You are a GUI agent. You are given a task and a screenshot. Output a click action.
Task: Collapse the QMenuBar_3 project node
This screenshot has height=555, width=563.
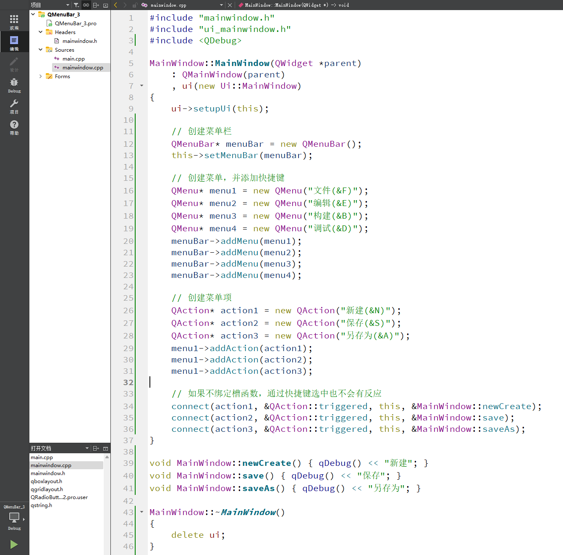[x=33, y=14]
